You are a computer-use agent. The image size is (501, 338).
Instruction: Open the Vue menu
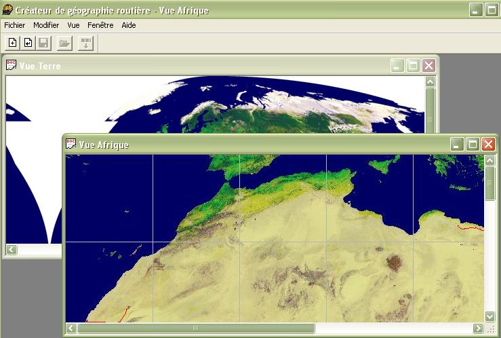[x=73, y=25]
